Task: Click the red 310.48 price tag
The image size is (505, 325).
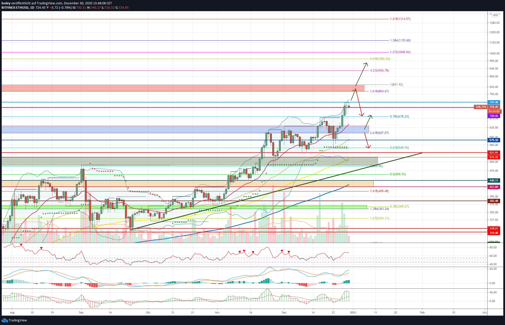Action: [494, 233]
